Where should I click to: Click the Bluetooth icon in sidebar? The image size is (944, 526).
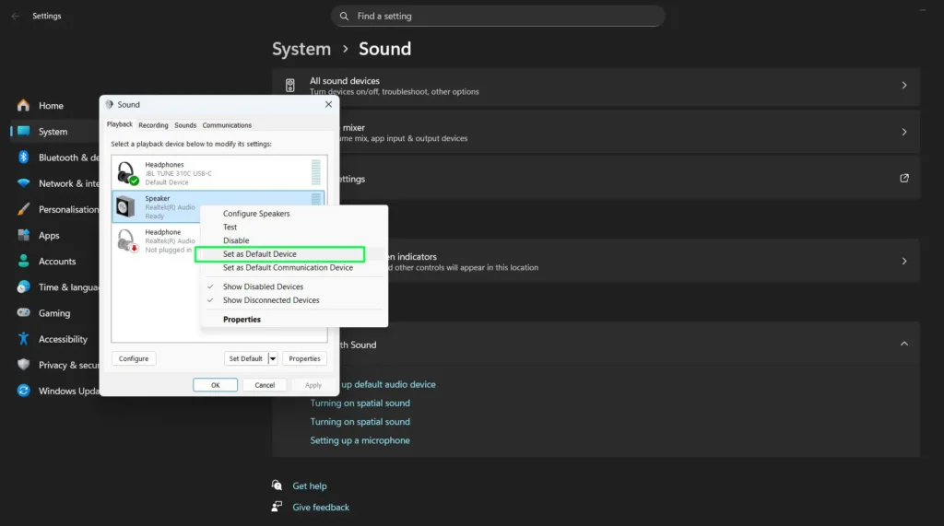point(23,158)
